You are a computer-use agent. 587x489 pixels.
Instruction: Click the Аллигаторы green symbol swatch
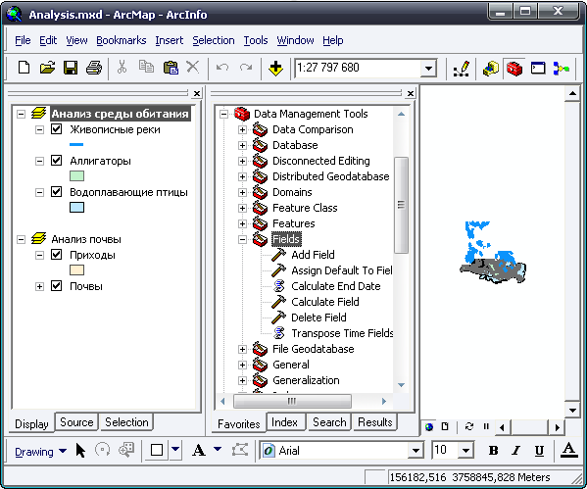(76, 176)
